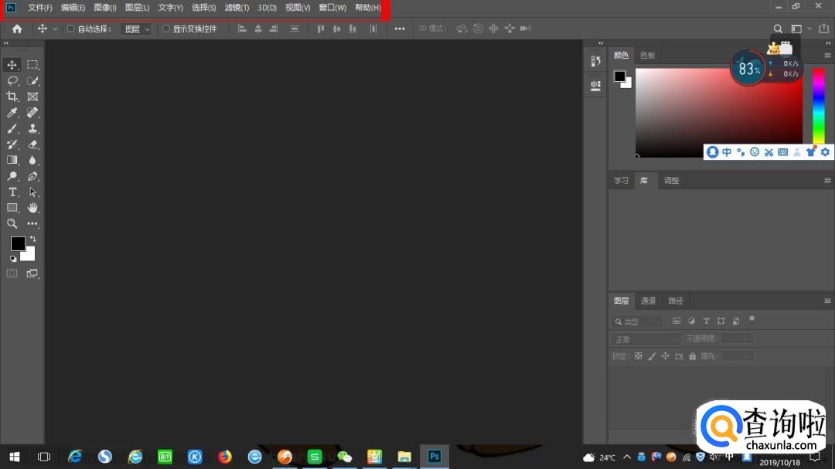Select the Crop tool

pos(12,97)
